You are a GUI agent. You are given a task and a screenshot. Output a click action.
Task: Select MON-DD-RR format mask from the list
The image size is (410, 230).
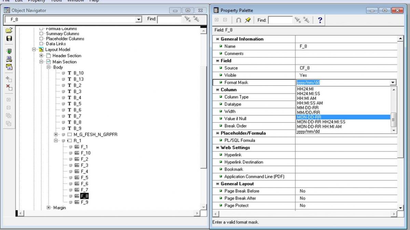(343, 117)
